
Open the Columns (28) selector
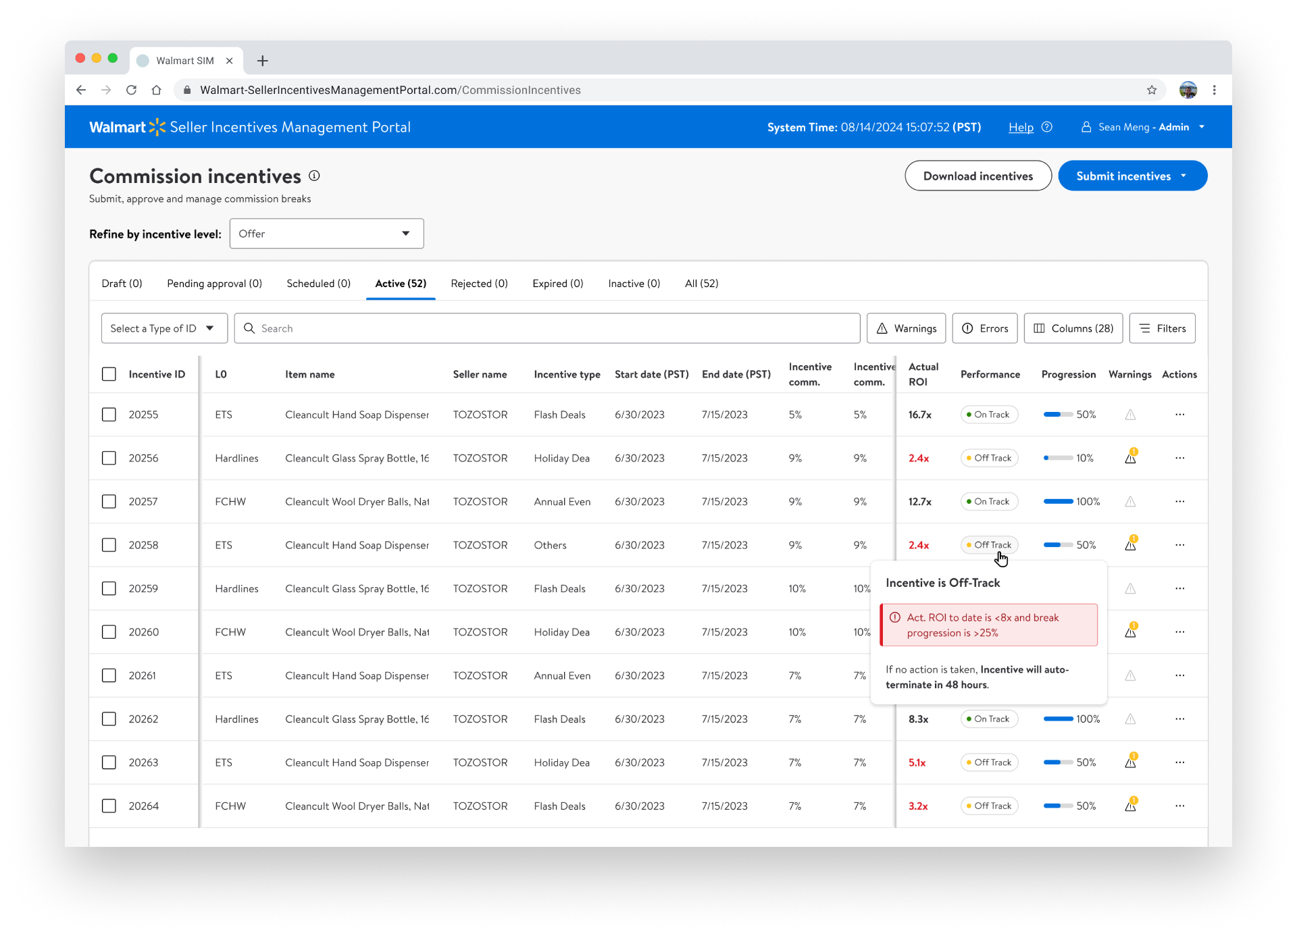[1073, 328]
